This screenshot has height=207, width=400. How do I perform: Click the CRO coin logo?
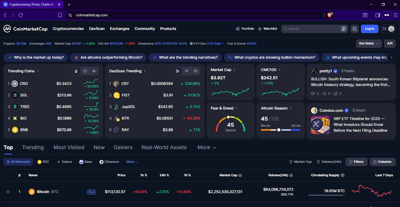pyautogui.click(x=15, y=84)
